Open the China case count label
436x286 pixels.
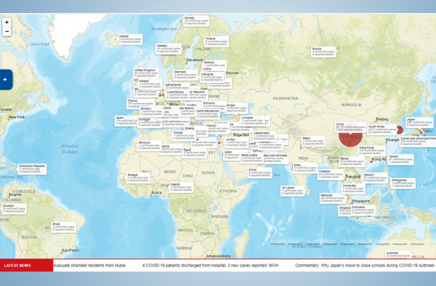point(350,127)
